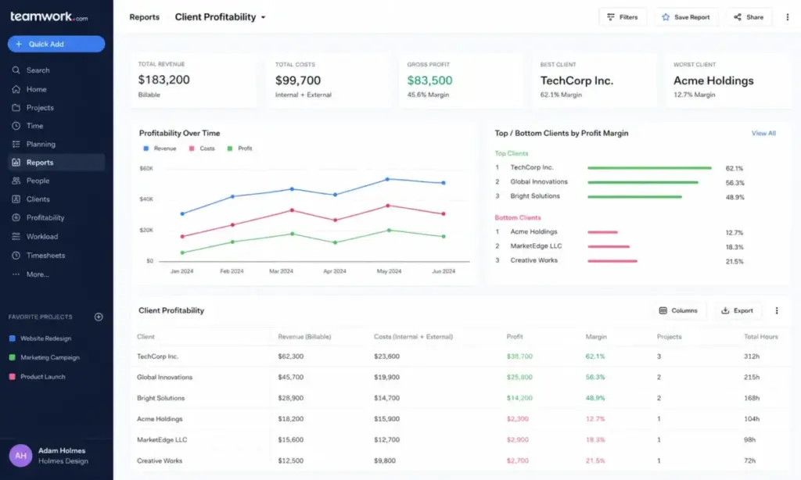This screenshot has height=480, width=801.
Task: Click the Save Report button
Action: click(x=686, y=17)
